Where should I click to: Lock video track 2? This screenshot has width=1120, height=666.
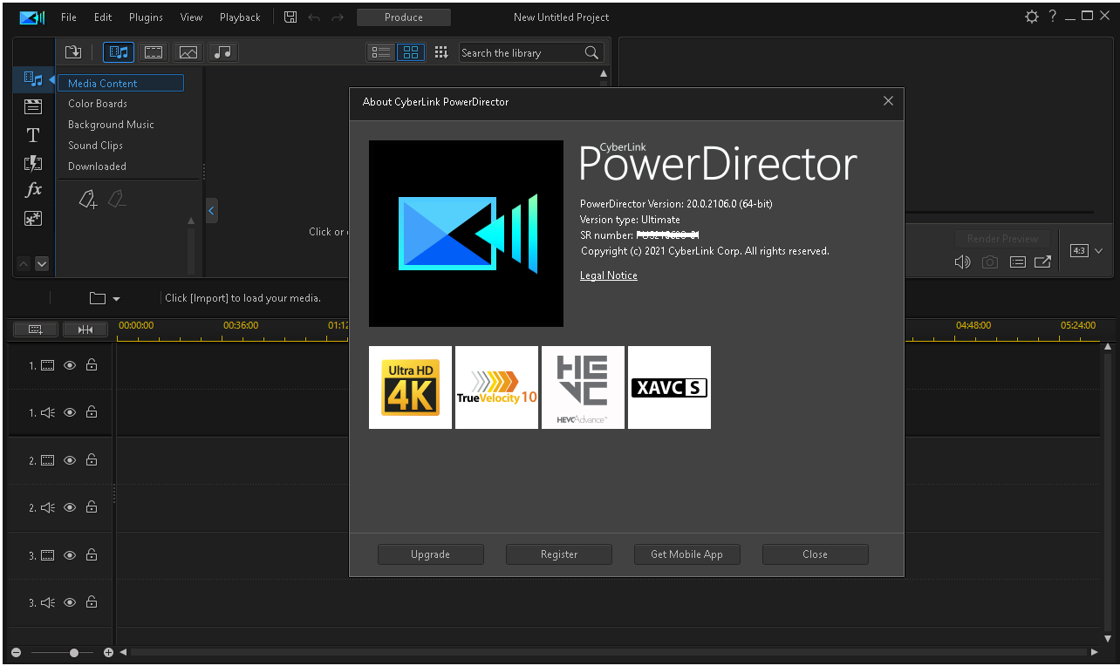click(x=92, y=460)
